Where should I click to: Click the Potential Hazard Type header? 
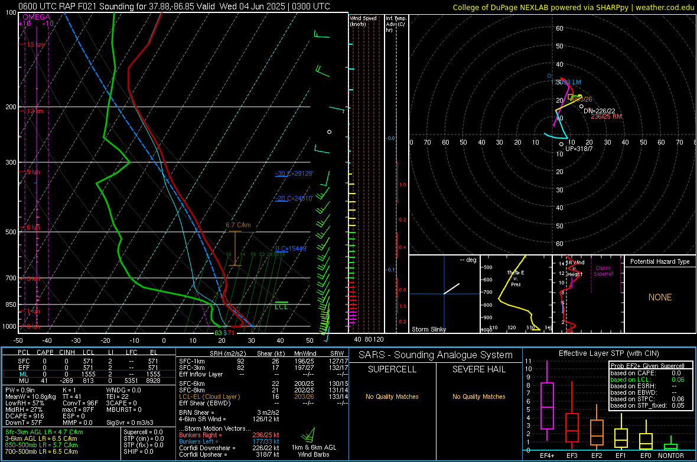point(660,261)
